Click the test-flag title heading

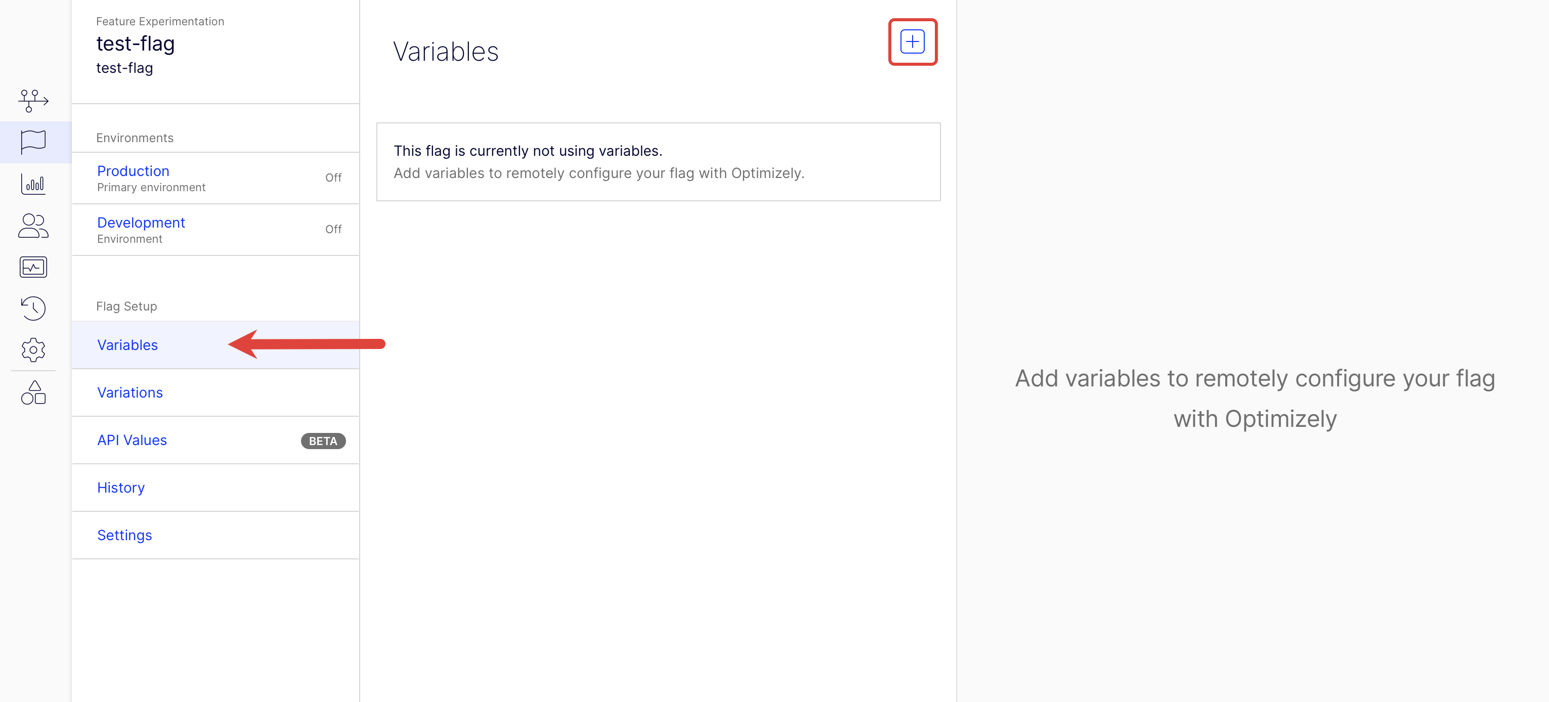[x=135, y=44]
